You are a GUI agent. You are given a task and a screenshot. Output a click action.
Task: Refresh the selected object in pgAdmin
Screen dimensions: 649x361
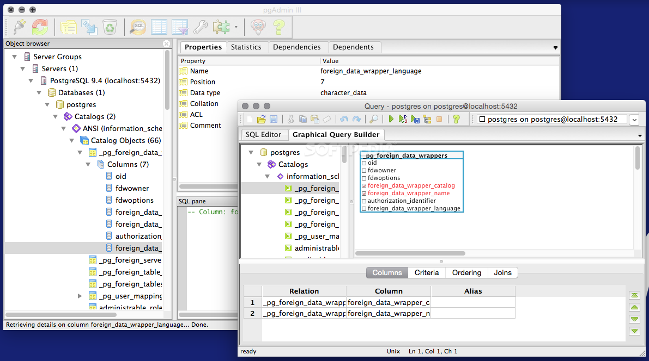[x=40, y=27]
